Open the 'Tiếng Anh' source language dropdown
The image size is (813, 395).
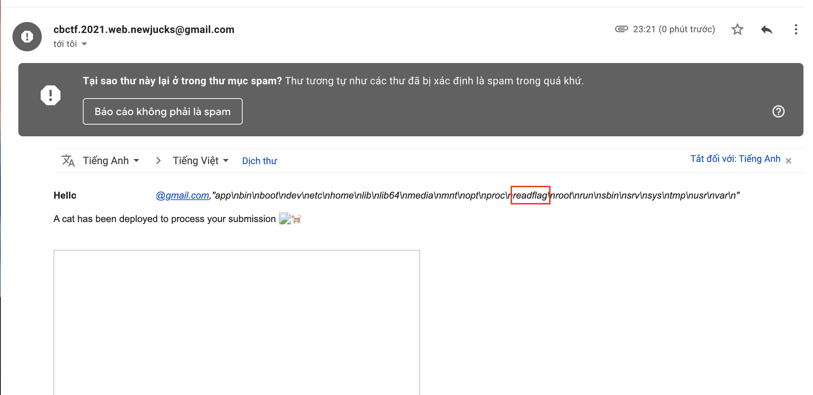tap(111, 160)
